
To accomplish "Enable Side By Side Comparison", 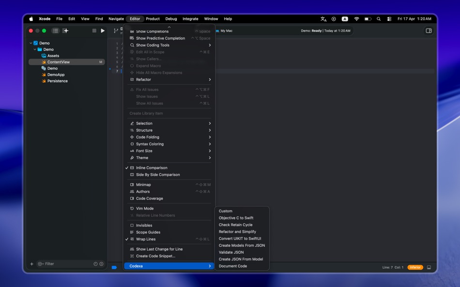I will click(169, 174).
